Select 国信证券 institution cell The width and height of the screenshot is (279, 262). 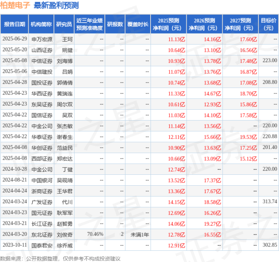(x=42, y=115)
